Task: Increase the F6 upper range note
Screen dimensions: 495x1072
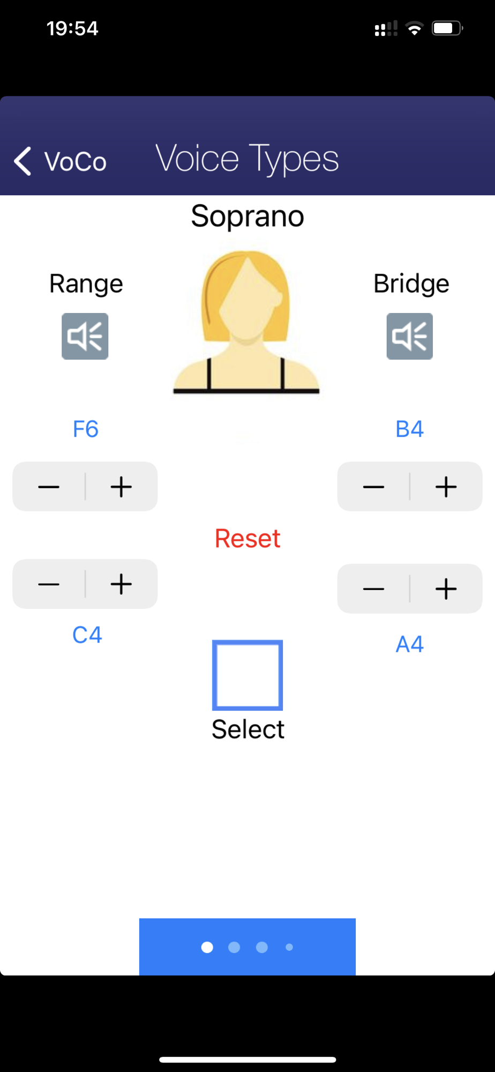Action: point(122,487)
